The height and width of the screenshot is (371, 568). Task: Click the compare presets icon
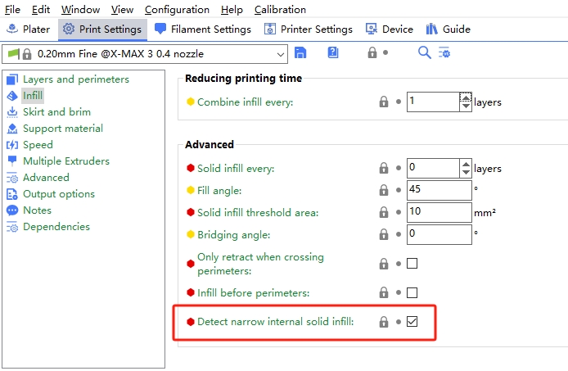point(444,53)
